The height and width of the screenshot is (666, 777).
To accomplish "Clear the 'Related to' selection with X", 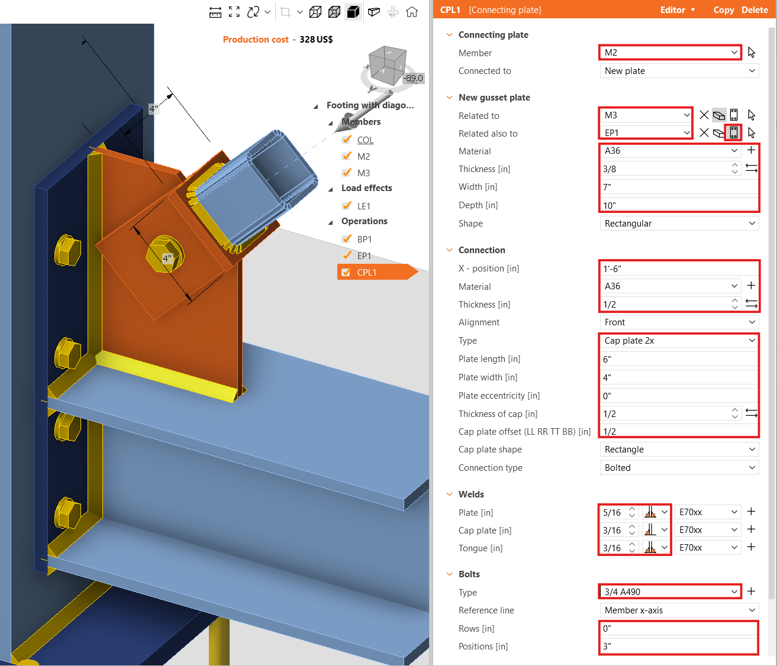I will point(704,115).
